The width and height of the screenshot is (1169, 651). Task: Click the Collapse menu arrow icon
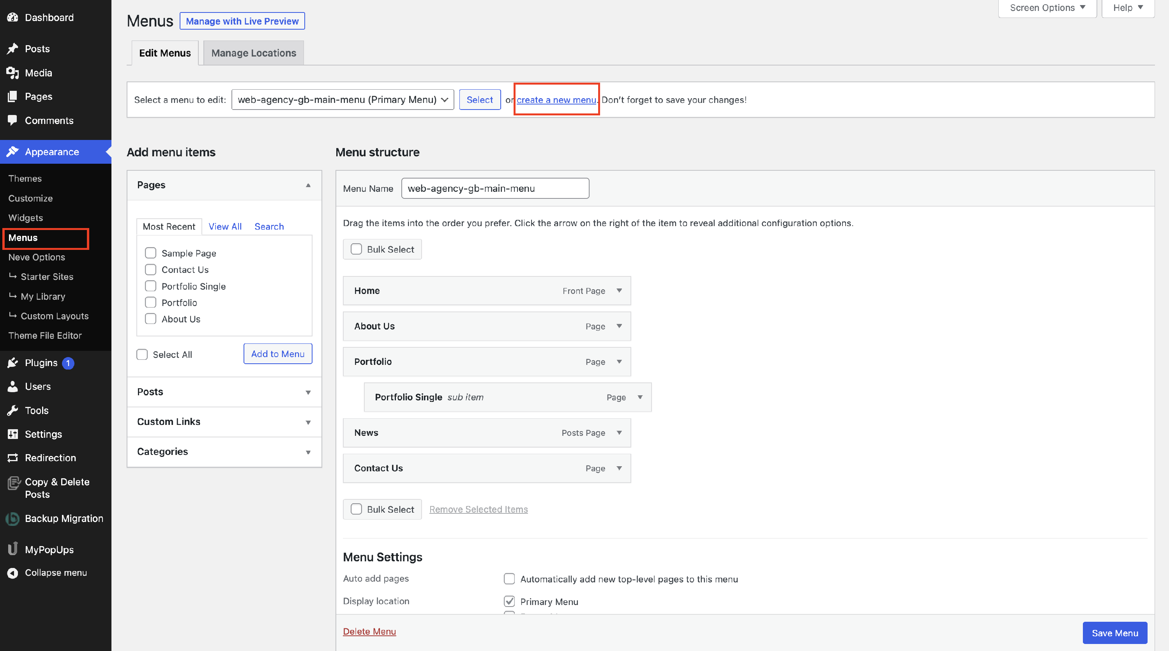(x=13, y=573)
